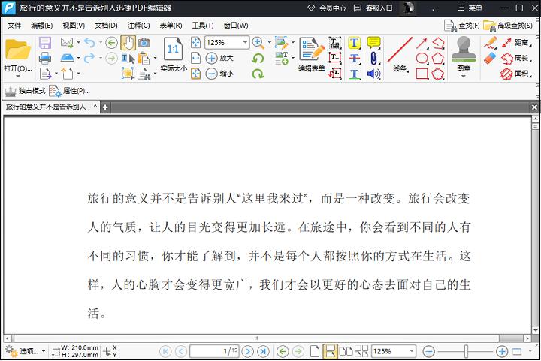Viewport: 541px width, 361px height.
Task: Click the Save floppy disk icon
Action: [45, 43]
